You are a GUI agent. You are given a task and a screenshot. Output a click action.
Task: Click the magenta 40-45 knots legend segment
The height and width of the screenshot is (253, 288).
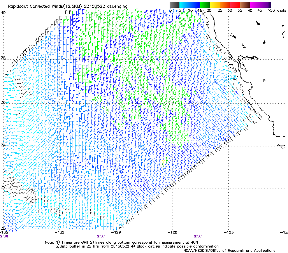[x=255, y=5]
